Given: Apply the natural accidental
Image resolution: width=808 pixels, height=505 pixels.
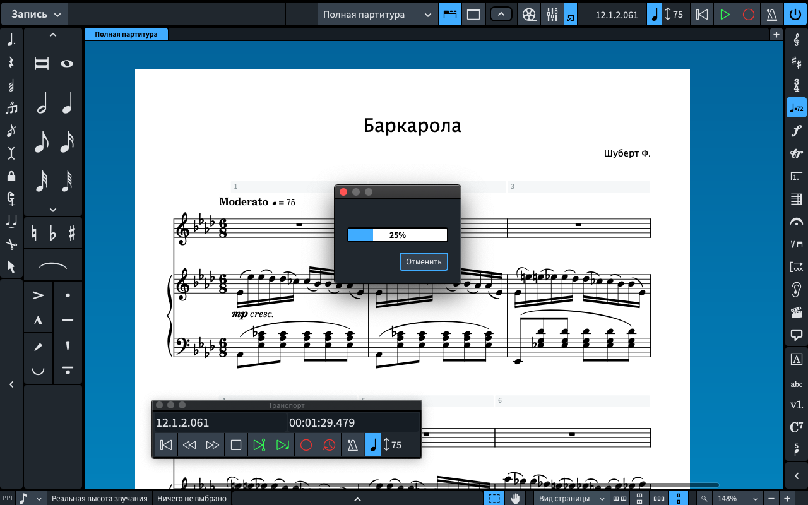Looking at the screenshot, I should 34,233.
